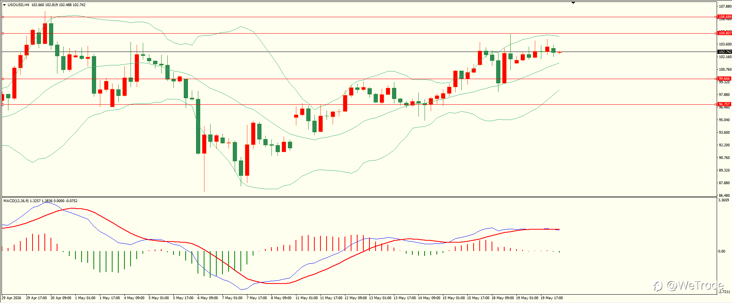
Task: Click the 92.200 price scale value
Action: [x=725, y=145]
